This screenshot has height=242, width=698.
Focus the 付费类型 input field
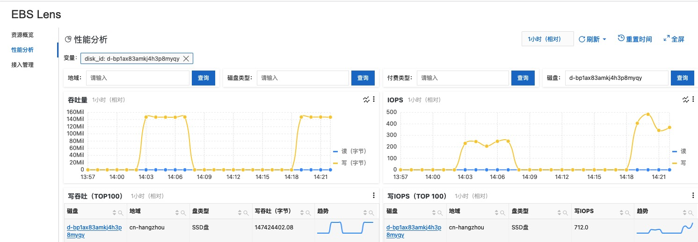(x=463, y=78)
